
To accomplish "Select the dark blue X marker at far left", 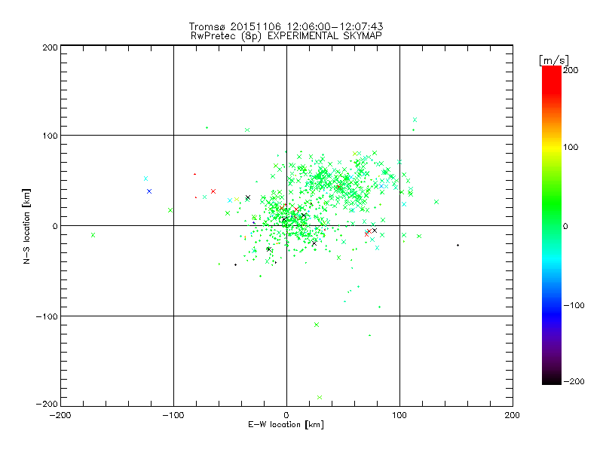I will [x=149, y=191].
